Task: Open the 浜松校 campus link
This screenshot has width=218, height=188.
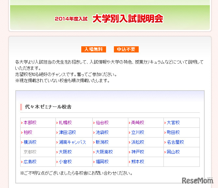Action: (138, 142)
